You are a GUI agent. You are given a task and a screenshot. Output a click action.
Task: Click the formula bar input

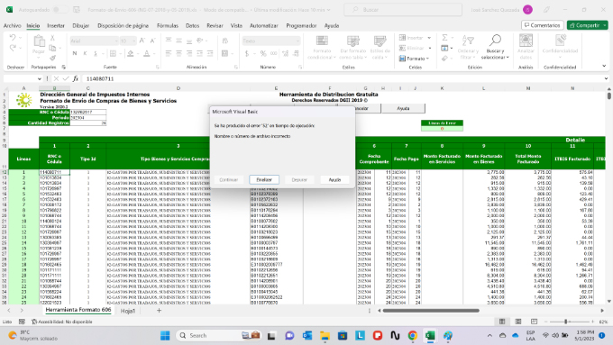(x=342, y=79)
